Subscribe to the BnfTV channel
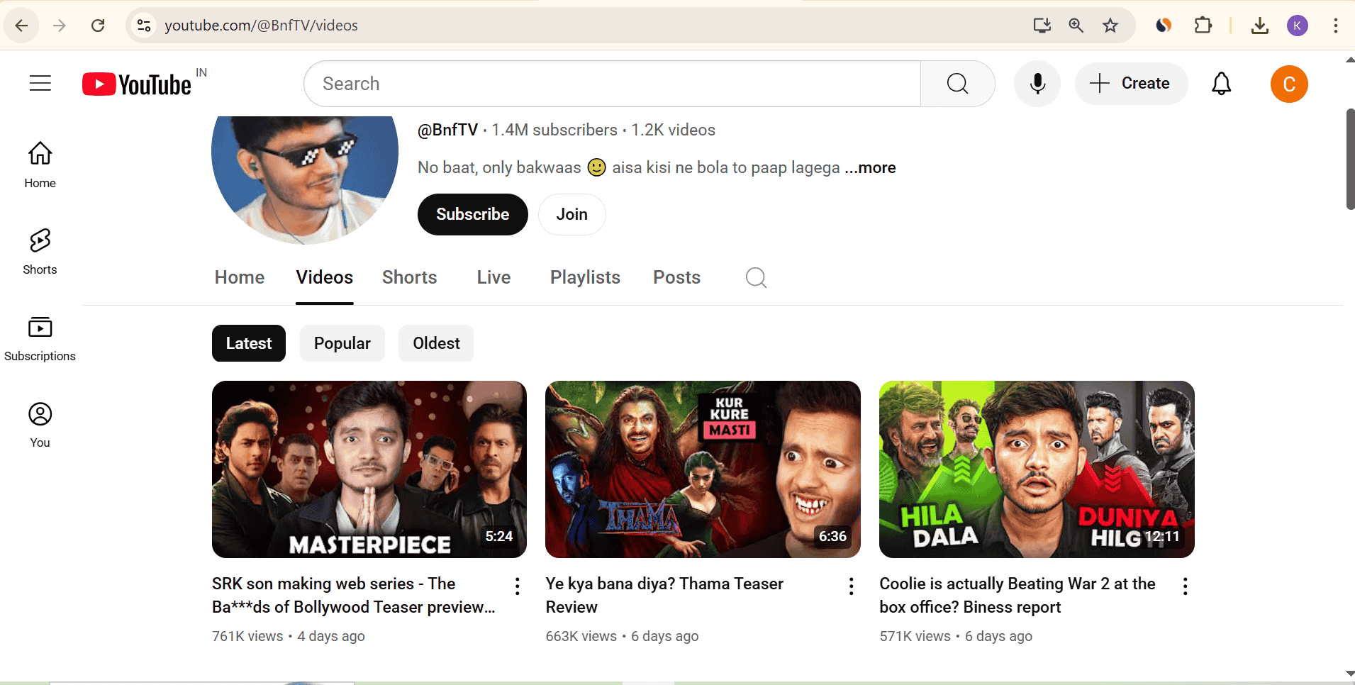The width and height of the screenshot is (1355, 685). point(472,214)
